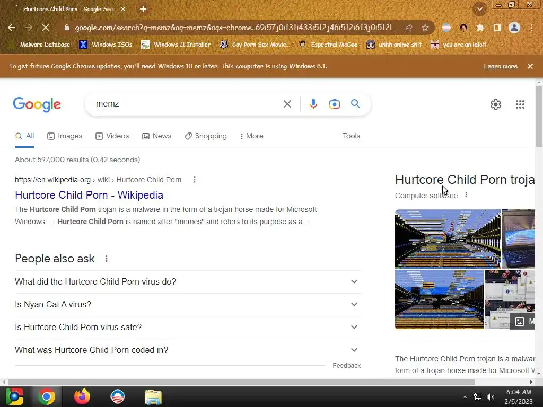Open the large tunnel-effect thumbnail in the knowledge panel
The height and width of the screenshot is (407, 543).
point(448,239)
